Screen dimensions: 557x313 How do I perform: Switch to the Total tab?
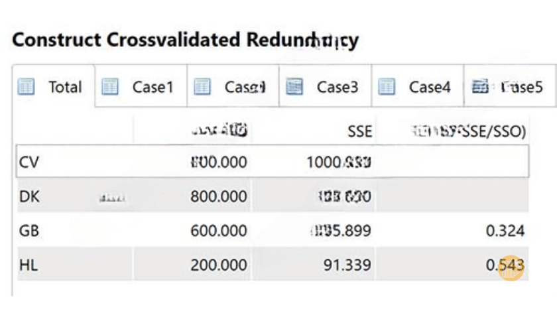(x=54, y=86)
